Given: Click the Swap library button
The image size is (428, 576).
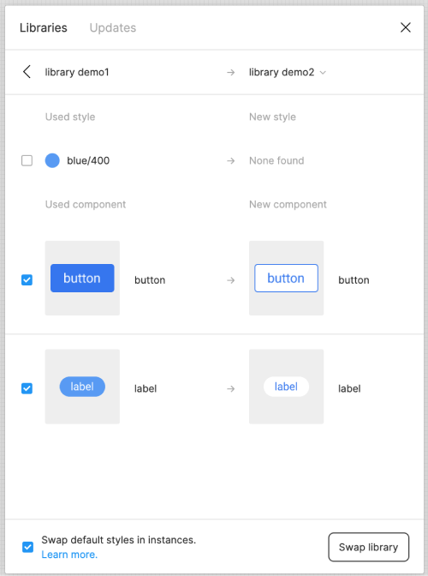Looking at the screenshot, I should coord(369,547).
